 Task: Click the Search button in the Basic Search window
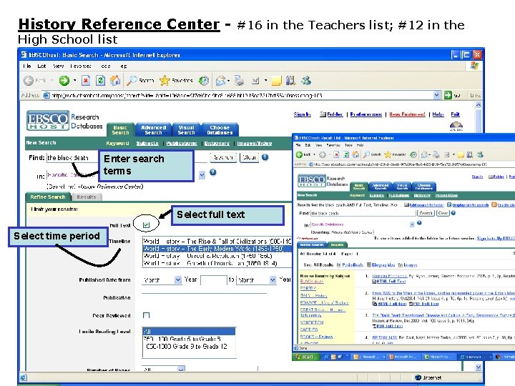click(223, 157)
